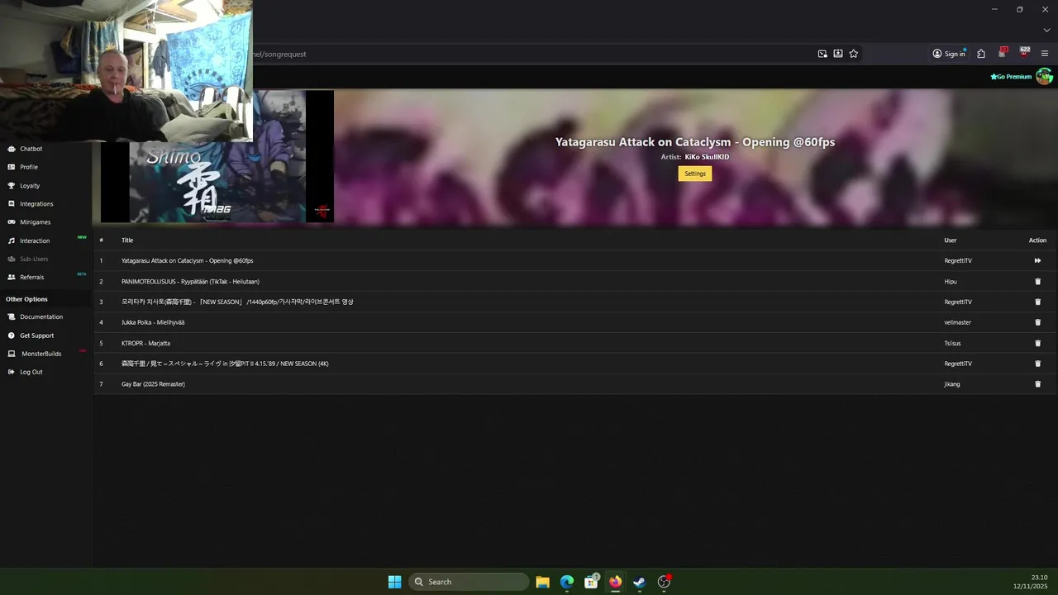Image resolution: width=1058 pixels, height=595 pixels.
Task: Open Steam from the taskbar
Action: 639,582
